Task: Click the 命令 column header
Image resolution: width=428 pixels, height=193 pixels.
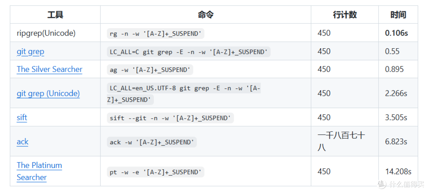Action: [206, 15]
